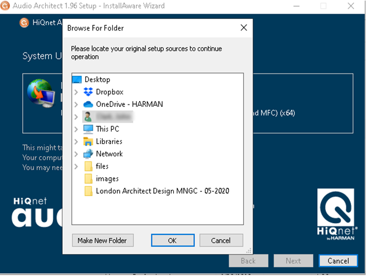Click the files folder icon
Screen dimensions: 367x276
89,166
